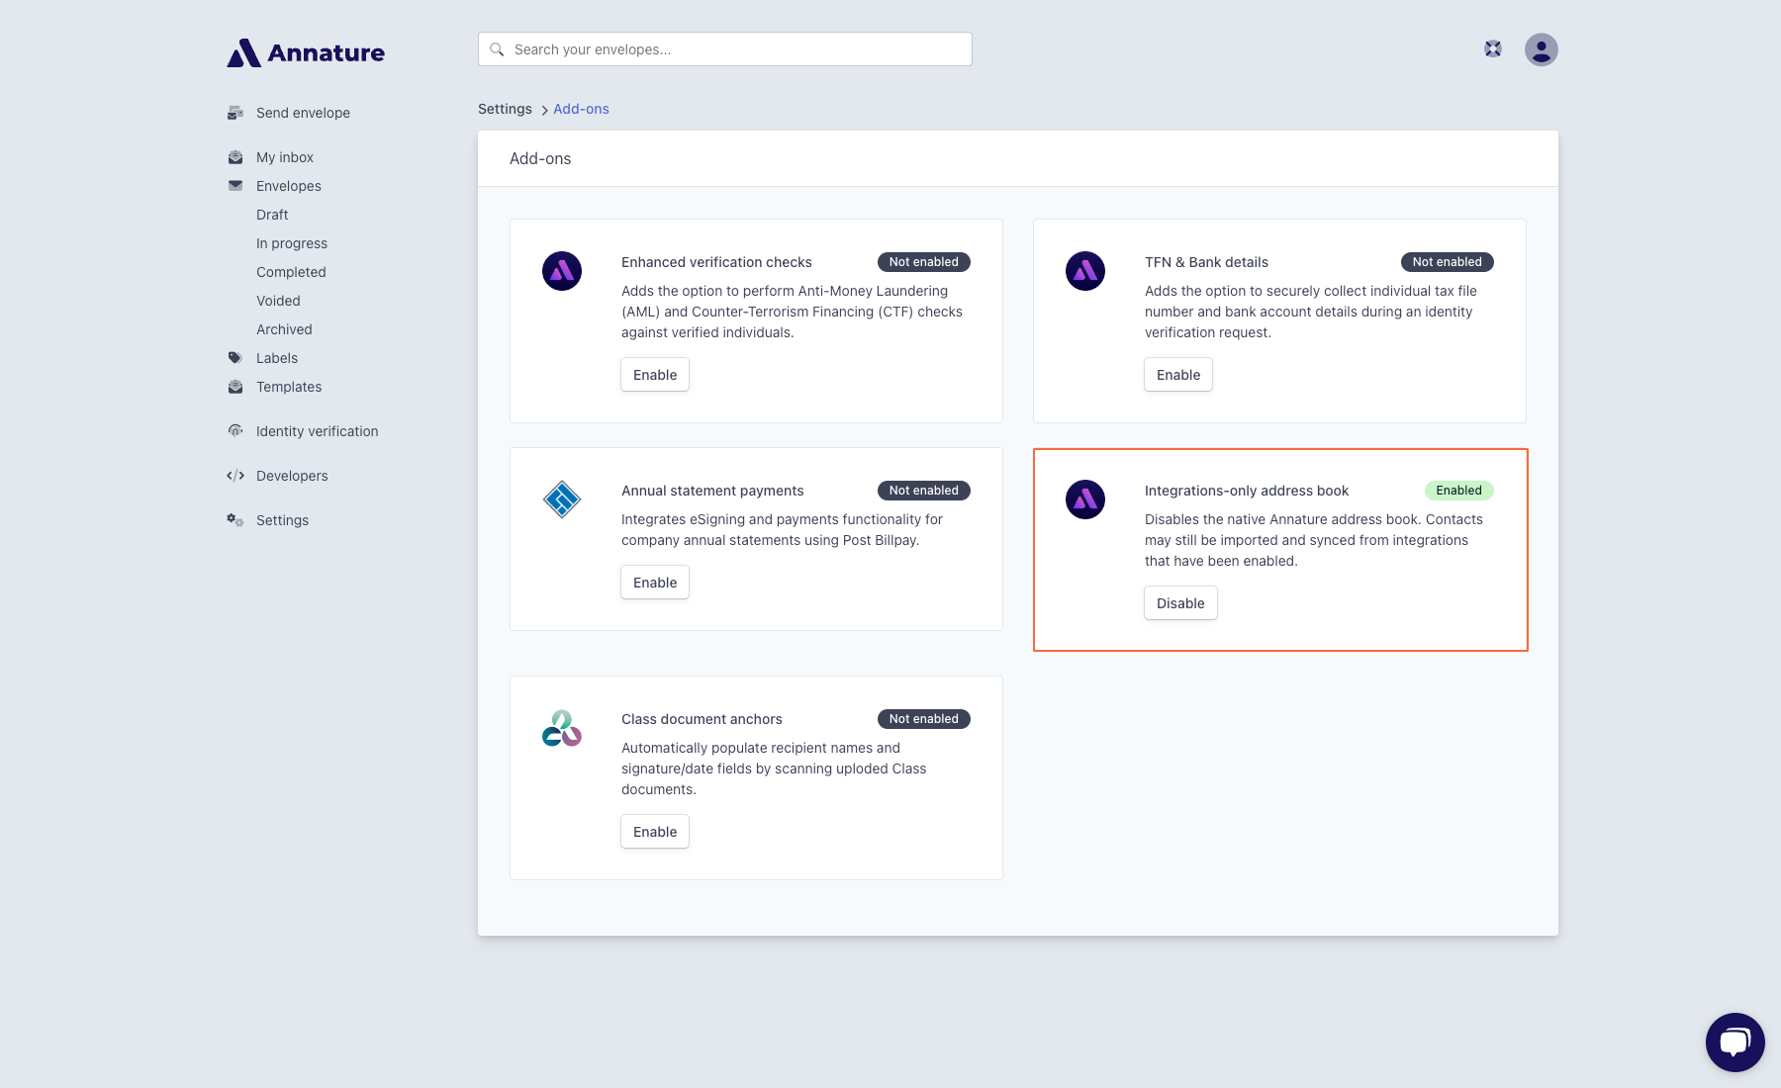Open Settings in sidebar

pyautogui.click(x=282, y=520)
